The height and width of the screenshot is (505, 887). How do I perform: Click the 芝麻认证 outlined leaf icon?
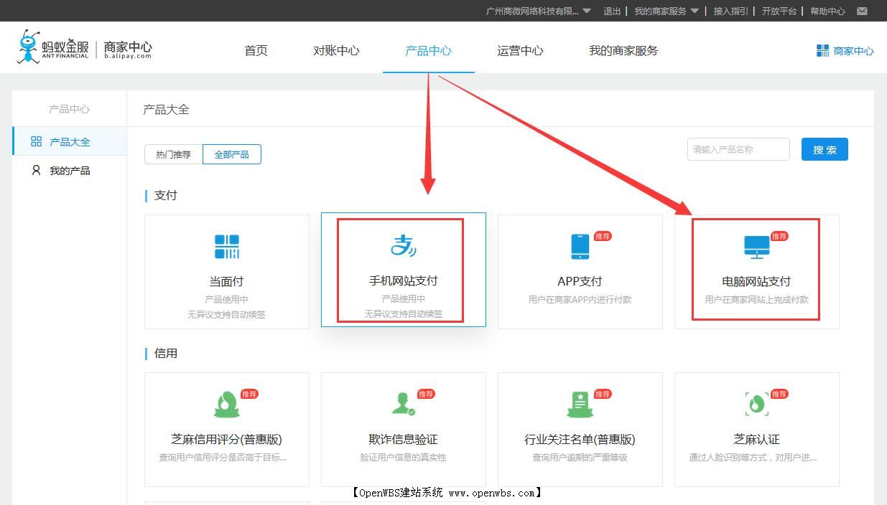[756, 404]
